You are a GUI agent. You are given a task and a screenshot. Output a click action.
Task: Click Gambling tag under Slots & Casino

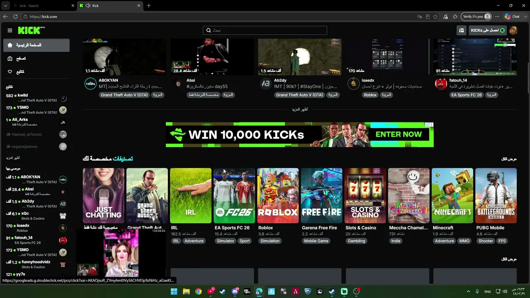357,241
